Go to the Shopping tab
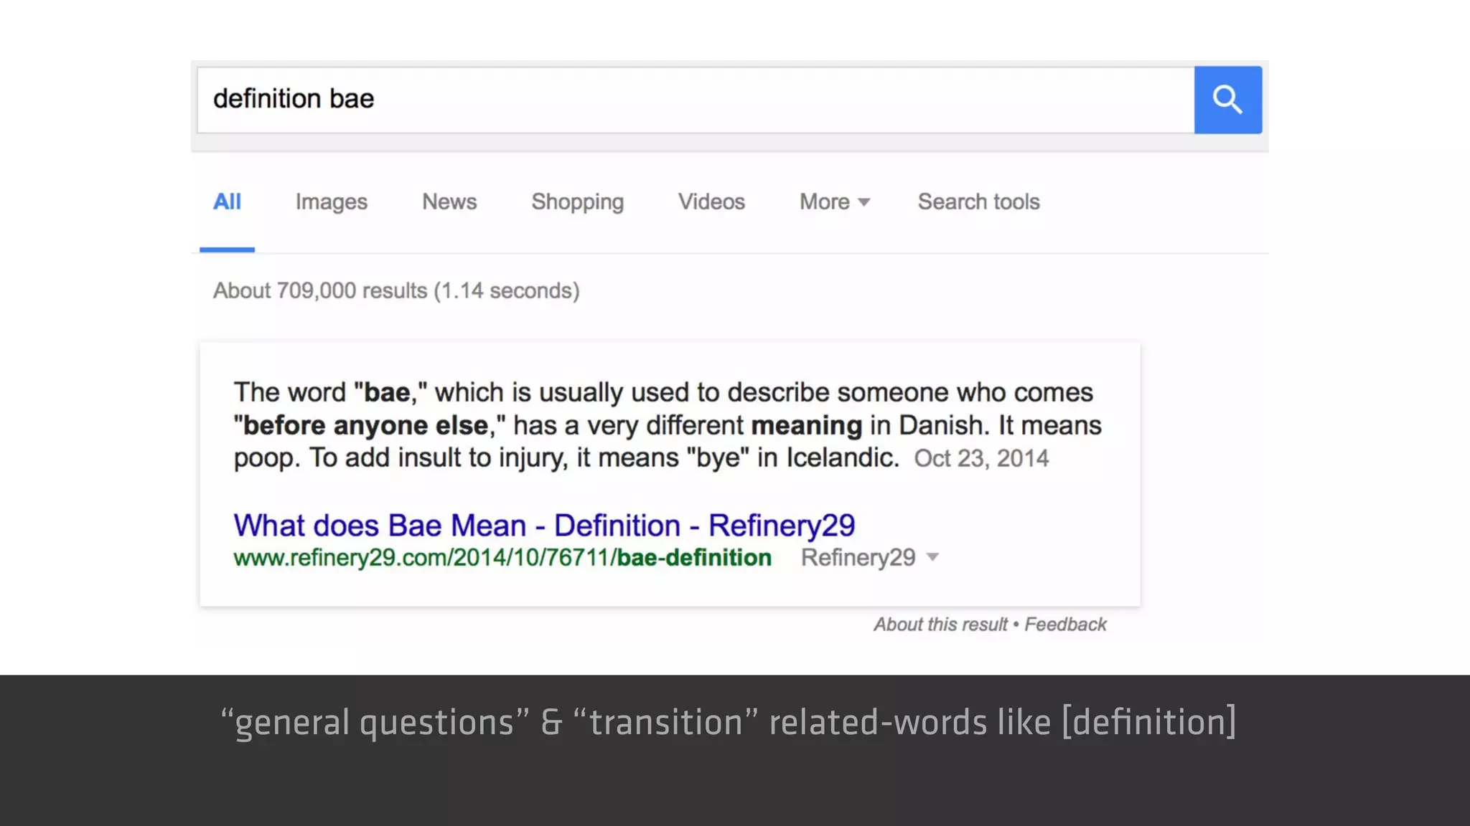Viewport: 1470px width, 826px height. (x=577, y=203)
